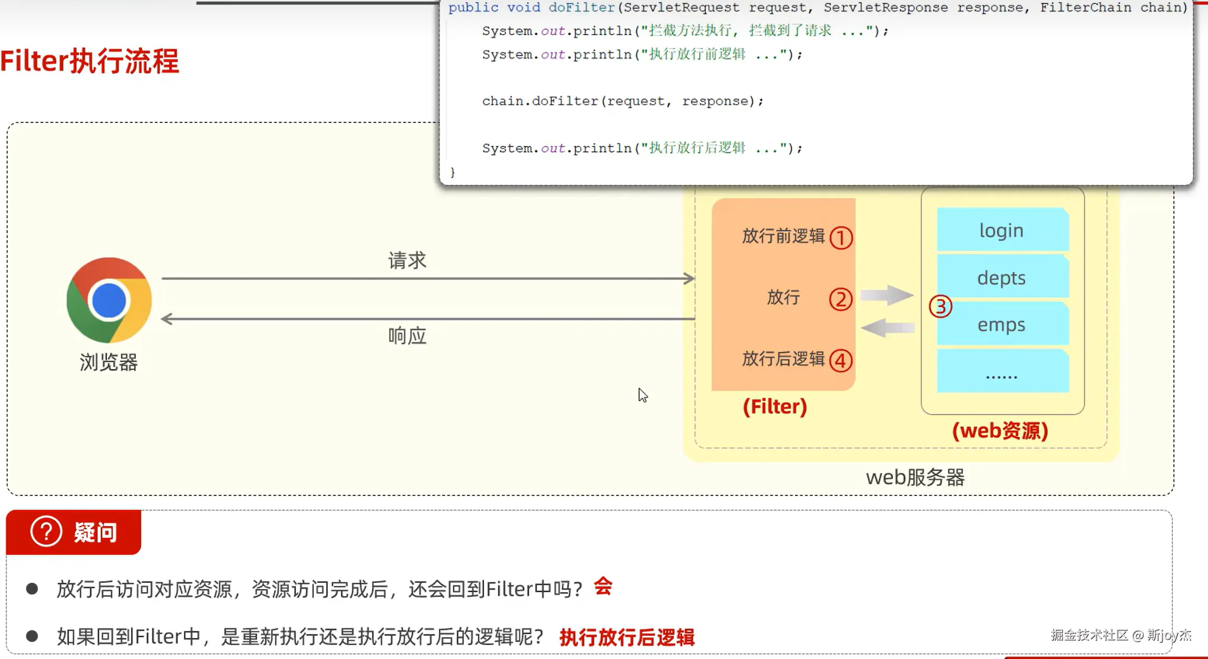Screen dimensions: 1208x659
Task: Select the gray arrow pointing toward web资源
Action: point(886,295)
